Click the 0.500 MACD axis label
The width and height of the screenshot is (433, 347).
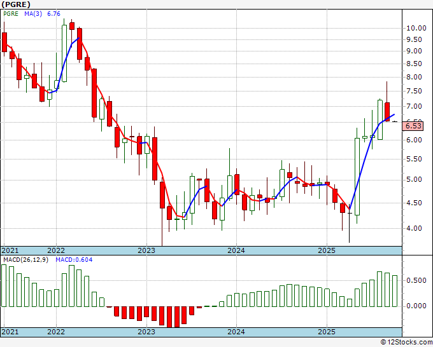point(416,280)
